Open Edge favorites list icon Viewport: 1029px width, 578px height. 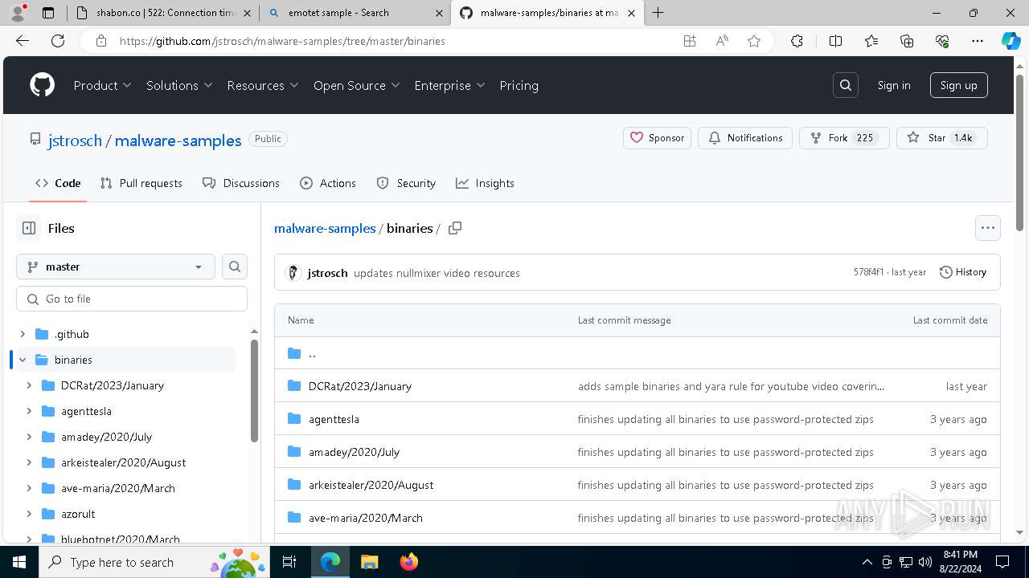click(871, 41)
